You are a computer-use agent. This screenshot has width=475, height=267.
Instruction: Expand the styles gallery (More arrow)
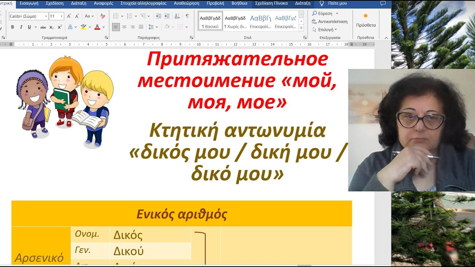(x=301, y=28)
